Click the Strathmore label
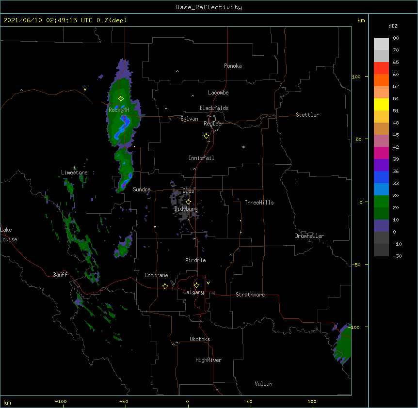This screenshot has height=408, width=418. pyautogui.click(x=250, y=295)
